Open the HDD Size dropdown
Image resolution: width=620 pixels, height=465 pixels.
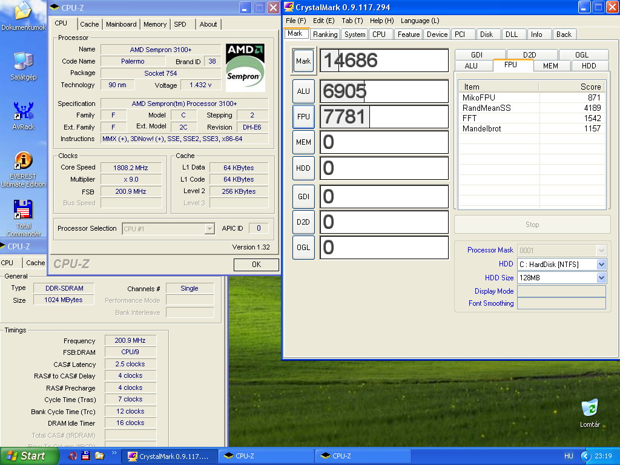pyautogui.click(x=601, y=277)
